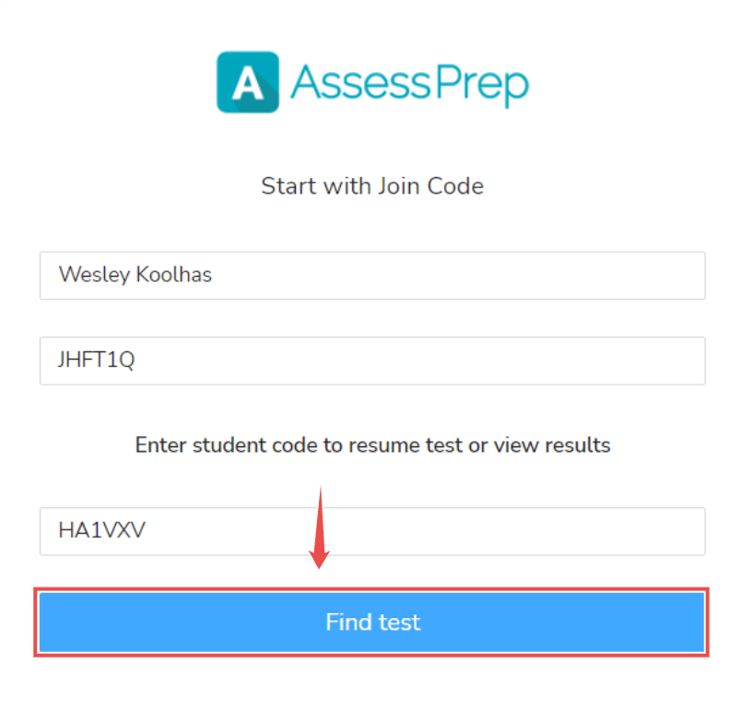Click the red highlight border around Find test

(x=371, y=589)
